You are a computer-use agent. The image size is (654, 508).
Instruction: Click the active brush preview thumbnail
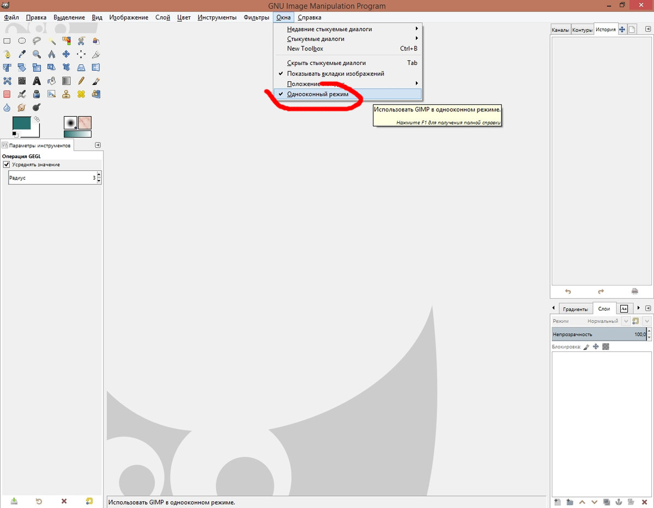tap(70, 122)
